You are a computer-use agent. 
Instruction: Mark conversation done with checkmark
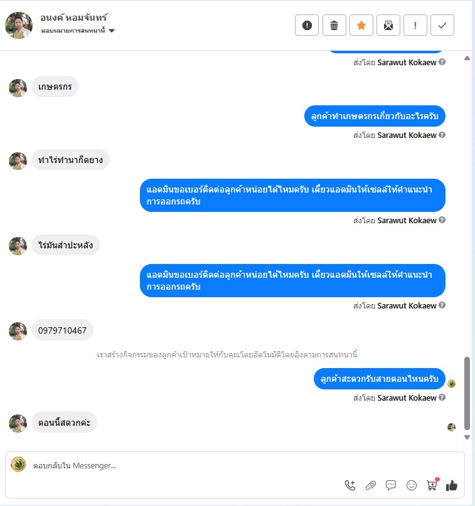(442, 25)
